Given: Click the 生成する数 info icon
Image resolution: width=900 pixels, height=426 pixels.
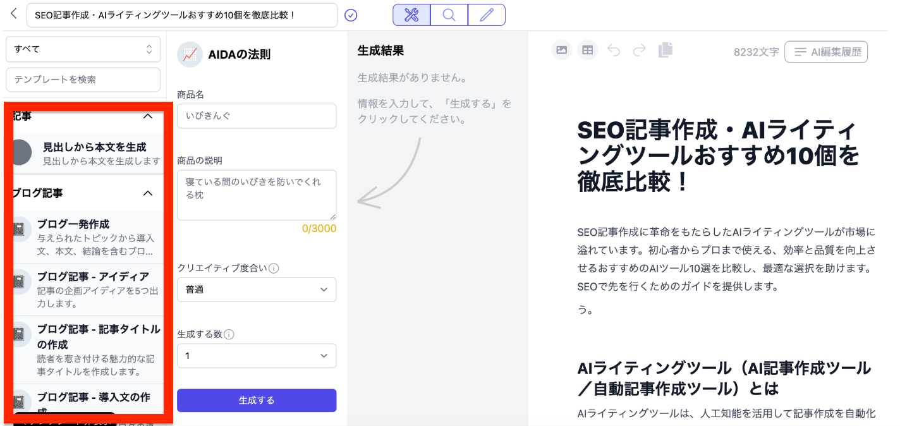Looking at the screenshot, I should pyautogui.click(x=229, y=334).
